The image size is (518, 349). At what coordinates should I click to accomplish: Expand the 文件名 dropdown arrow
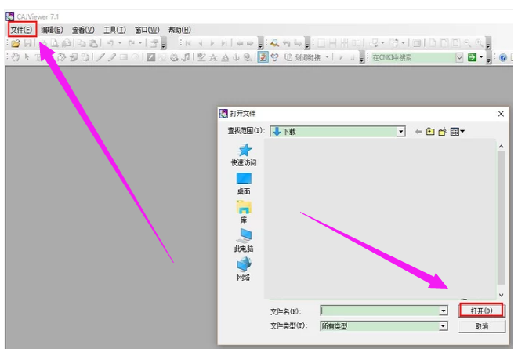point(443,311)
